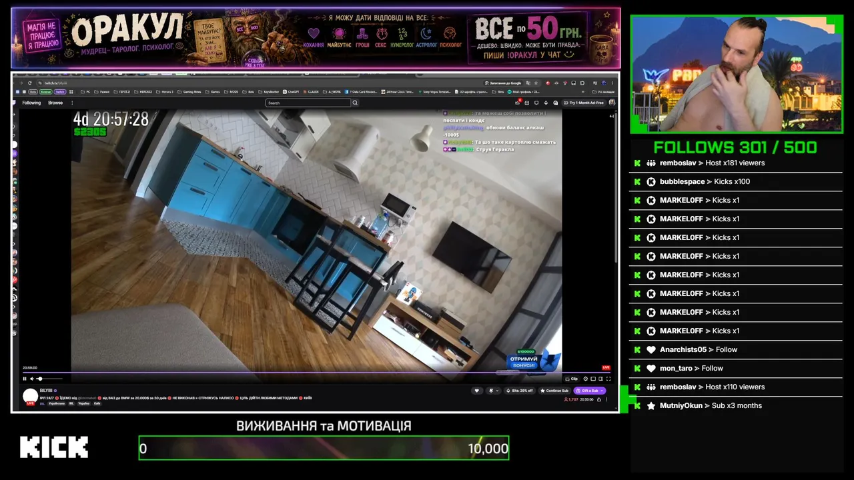854x480 pixels.
Task: Select the remboslav Host x181 viewers event
Action: (735, 163)
